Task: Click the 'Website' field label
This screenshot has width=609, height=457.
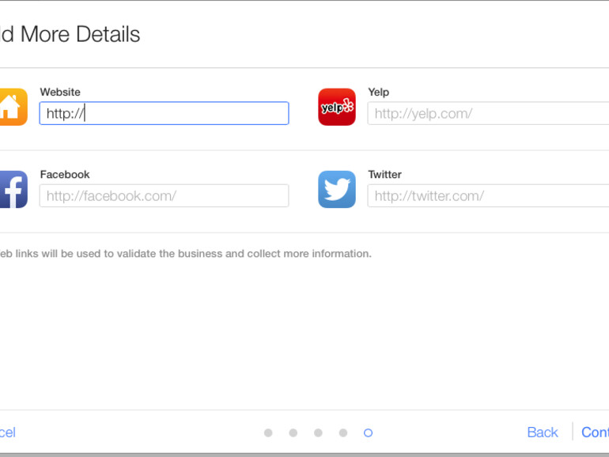Action: point(60,92)
